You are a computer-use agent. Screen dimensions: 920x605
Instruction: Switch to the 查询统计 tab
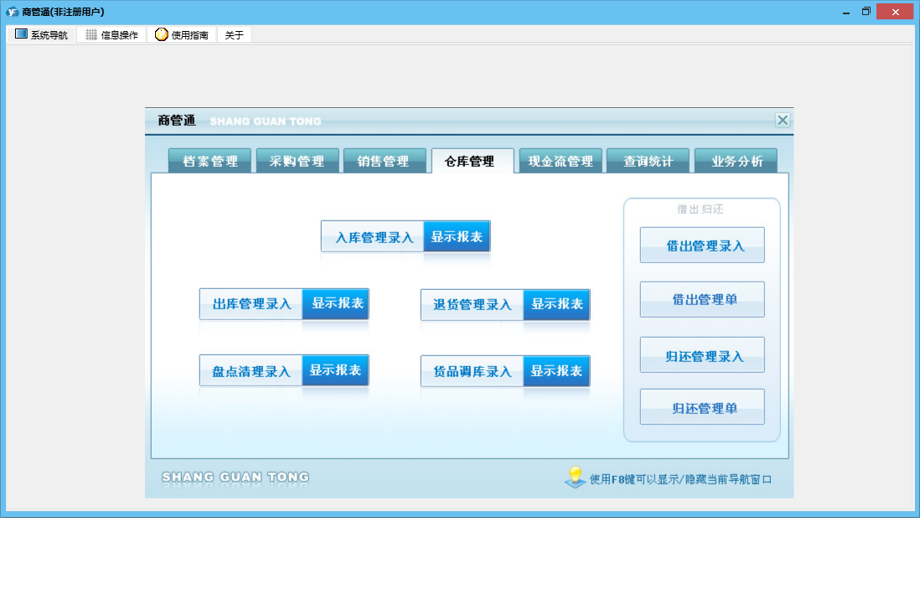coord(648,161)
